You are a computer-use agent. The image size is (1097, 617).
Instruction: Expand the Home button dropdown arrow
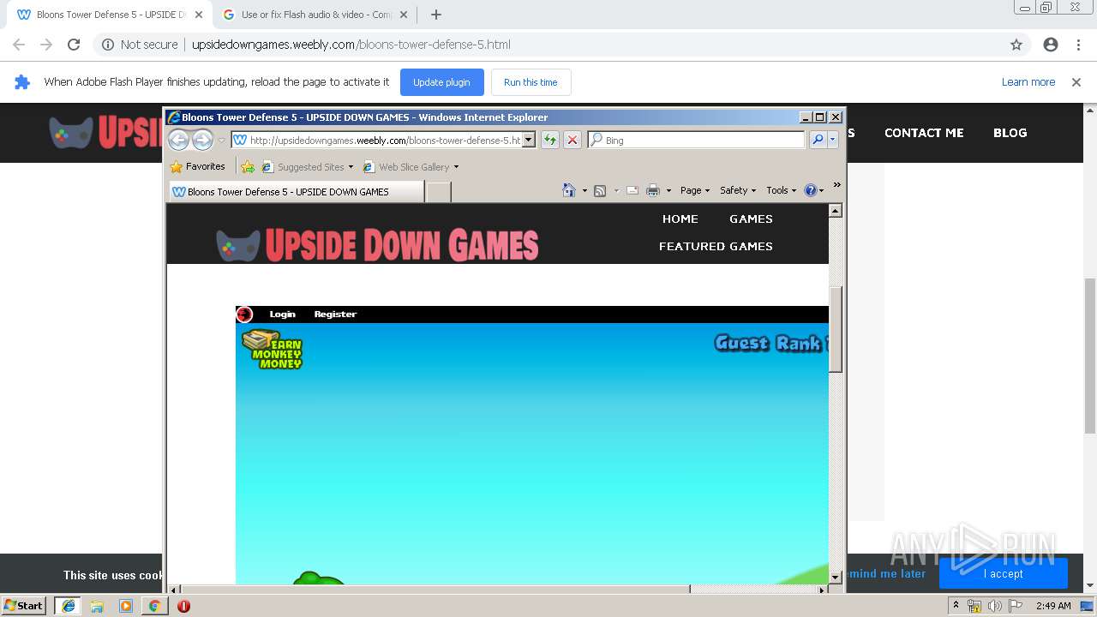584,191
